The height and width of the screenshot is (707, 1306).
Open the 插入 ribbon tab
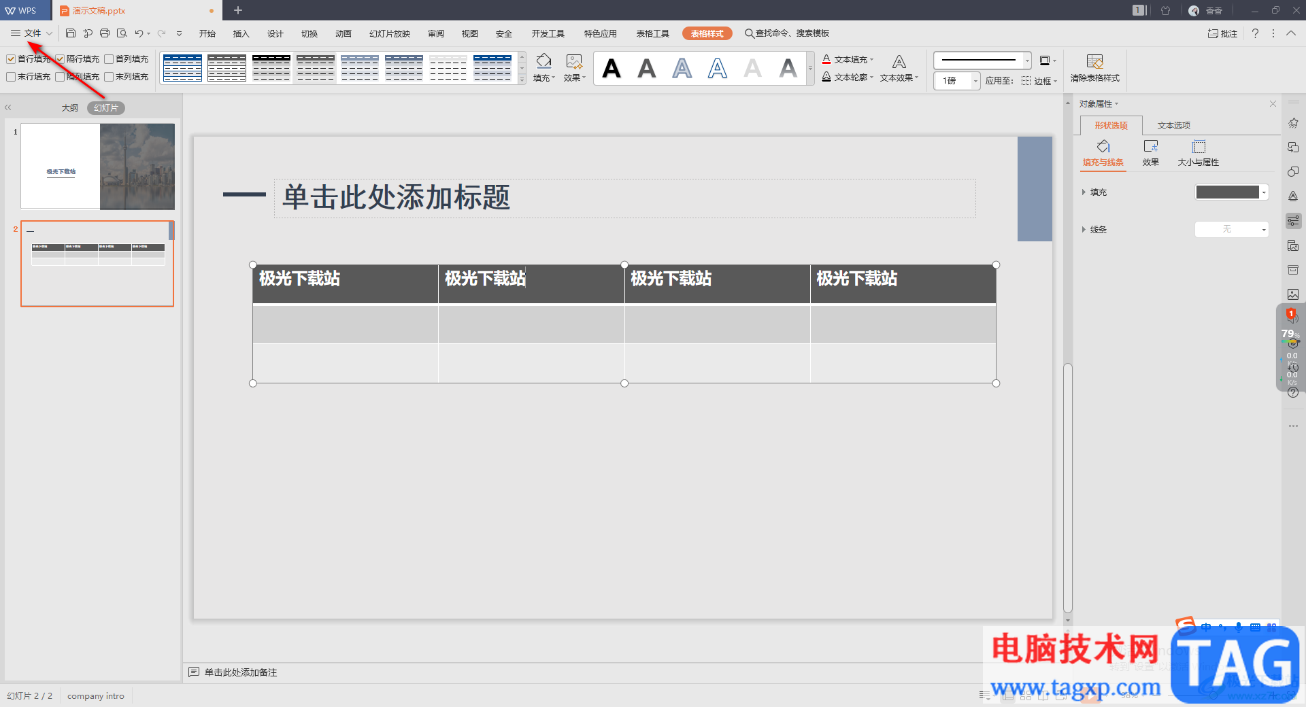[241, 33]
